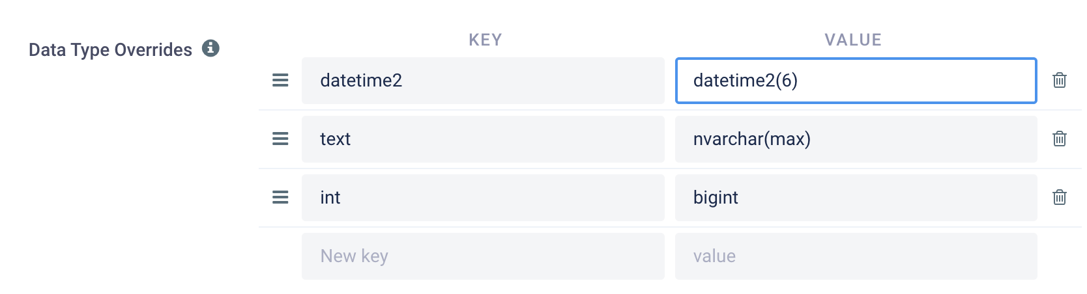Viewport: 1087px width, 294px height.
Task: Remove the text to nvarchar(max) override row
Action: click(1060, 139)
